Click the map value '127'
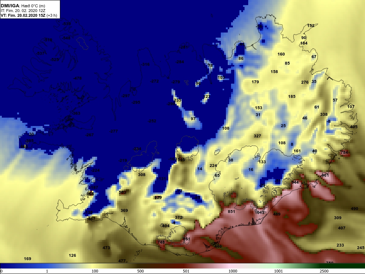Screen dimensions: 365x274 (x=207, y=96)
